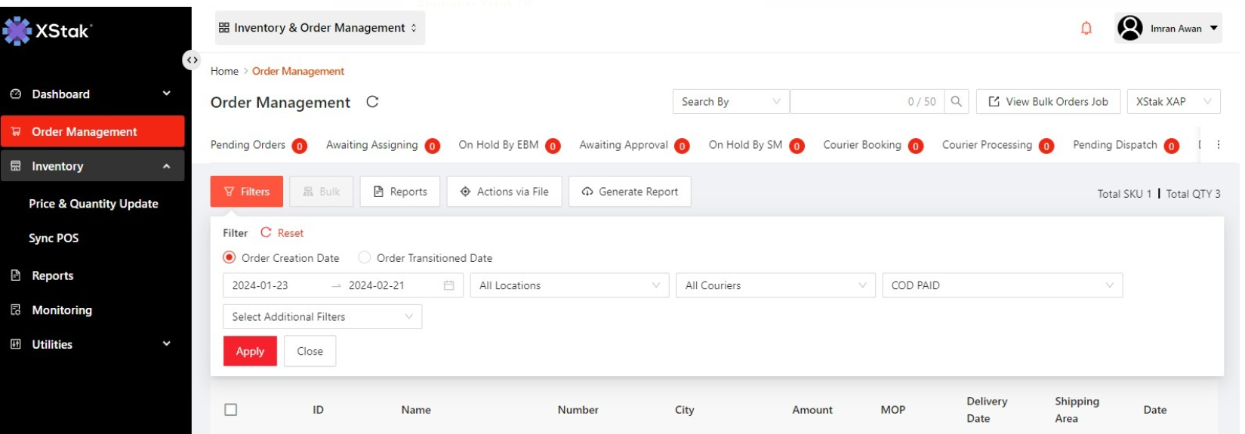Click the calendar icon in date range

448,285
